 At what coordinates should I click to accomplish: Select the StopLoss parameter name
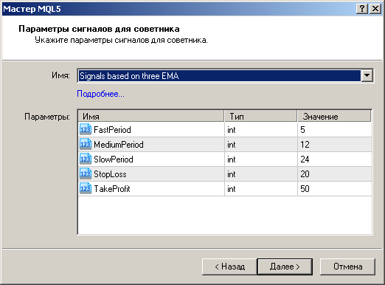[x=110, y=174]
